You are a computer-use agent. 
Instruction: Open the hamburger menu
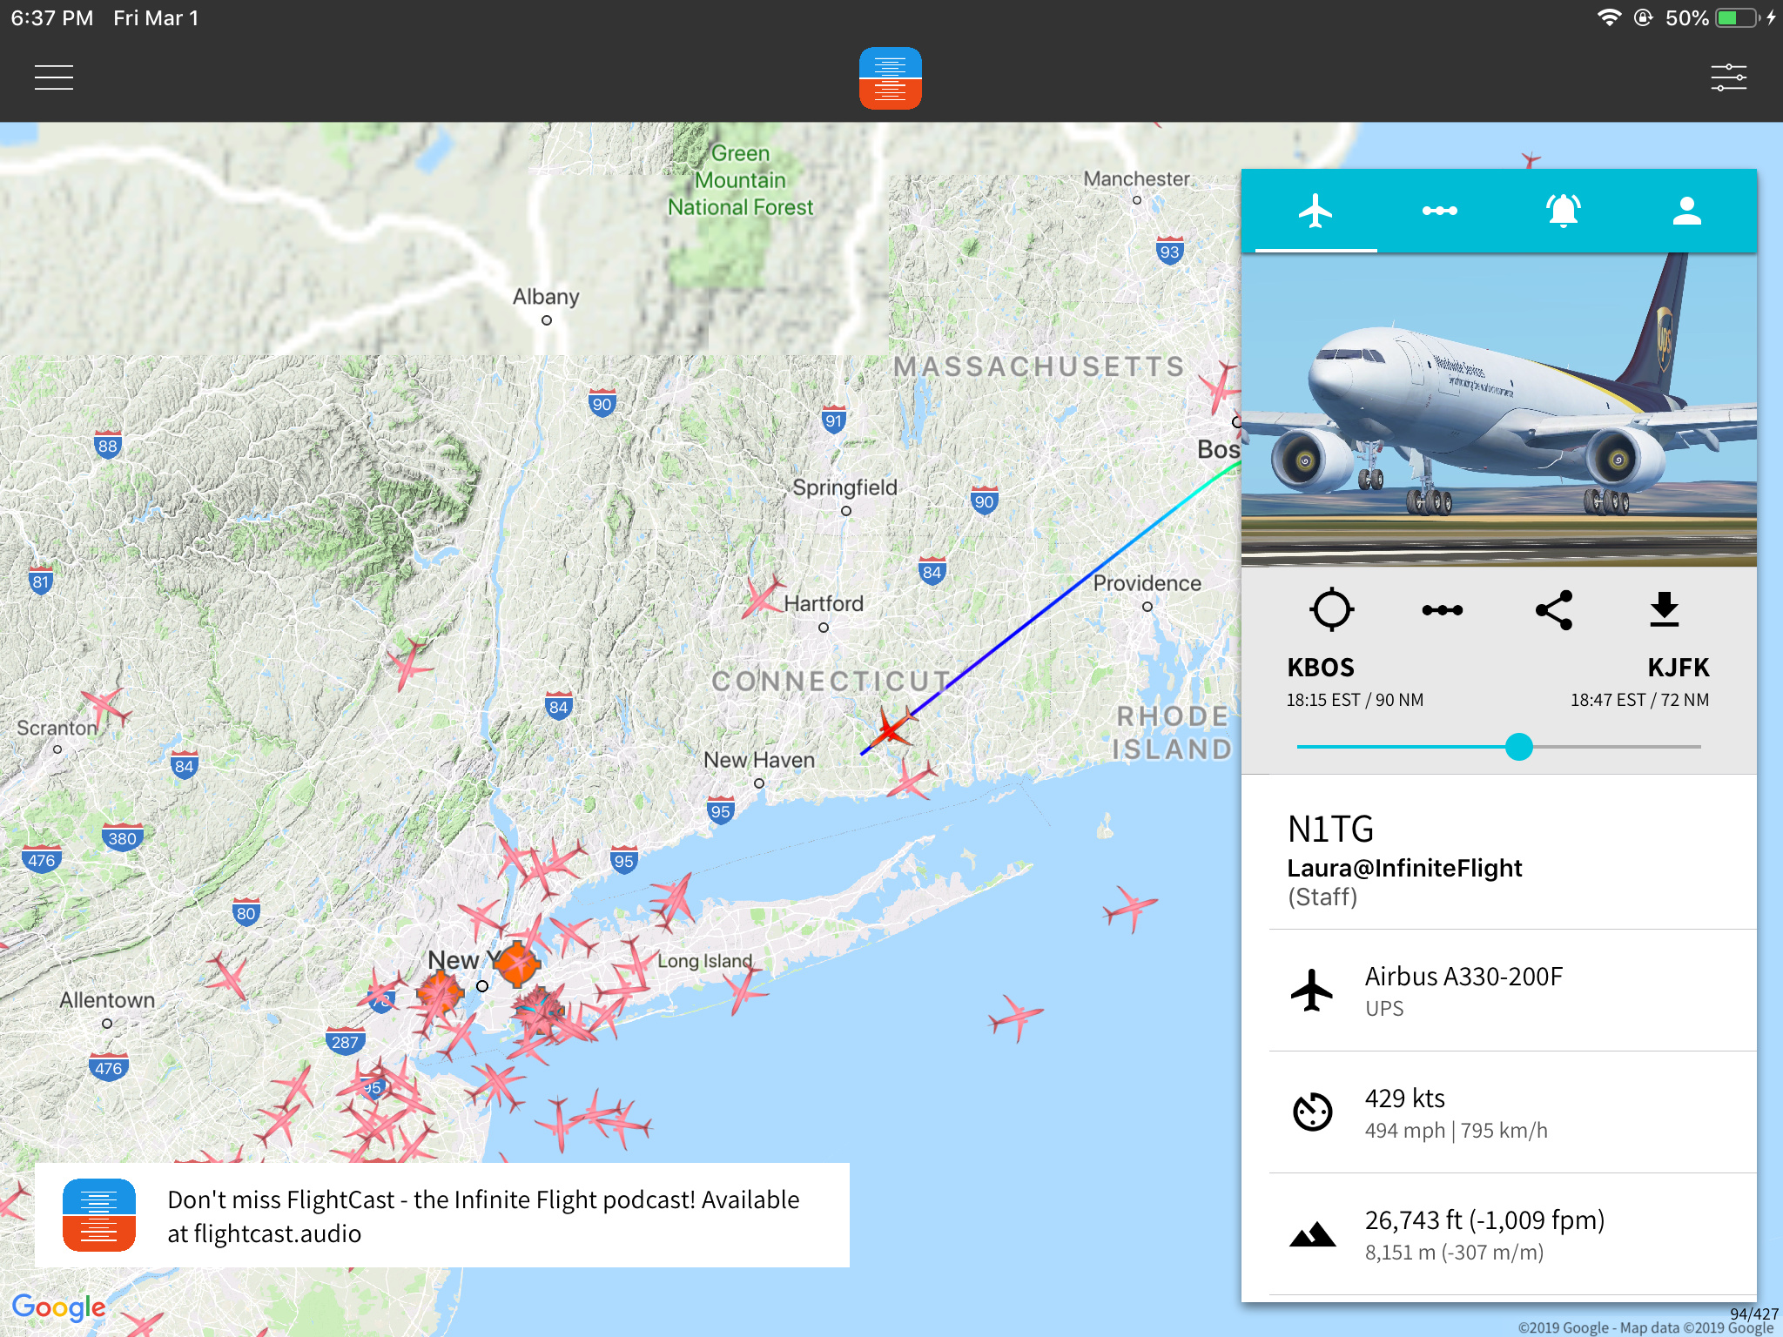pos(54,77)
